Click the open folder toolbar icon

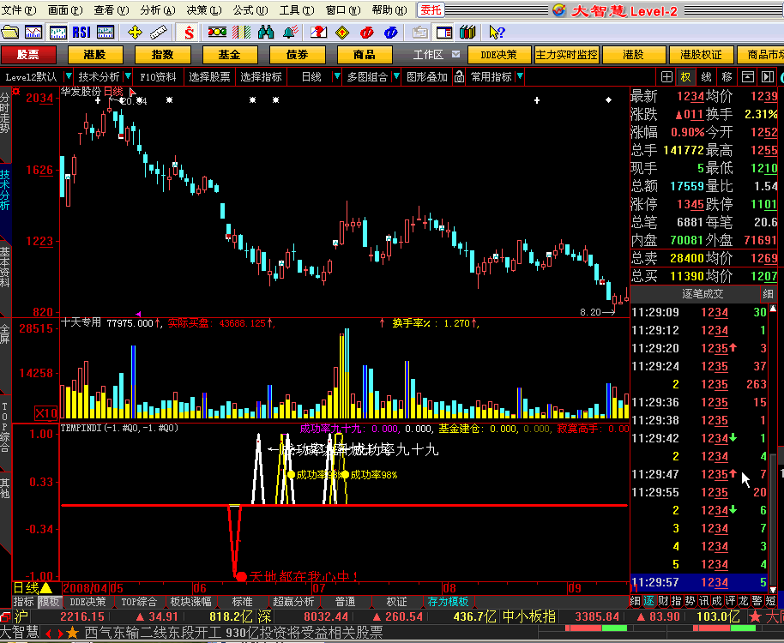10,33
